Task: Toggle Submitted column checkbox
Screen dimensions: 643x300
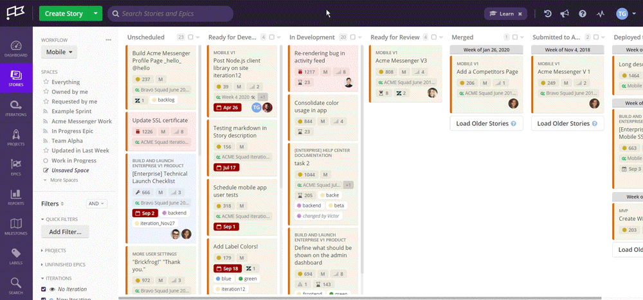Action: [596, 37]
